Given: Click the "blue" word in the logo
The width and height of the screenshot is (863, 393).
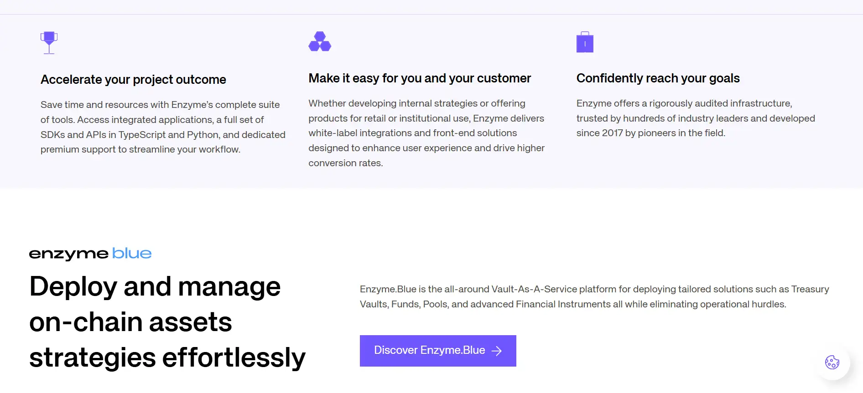Looking at the screenshot, I should (132, 253).
